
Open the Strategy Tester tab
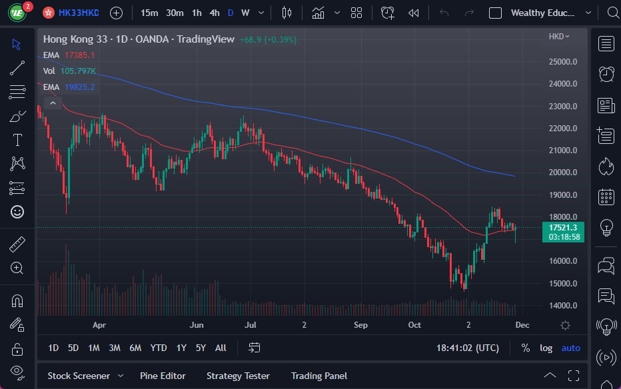tap(238, 376)
